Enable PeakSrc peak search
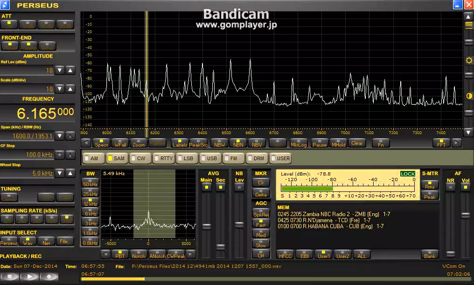Screen dimensions: 474x285 pyautogui.click(x=198, y=143)
